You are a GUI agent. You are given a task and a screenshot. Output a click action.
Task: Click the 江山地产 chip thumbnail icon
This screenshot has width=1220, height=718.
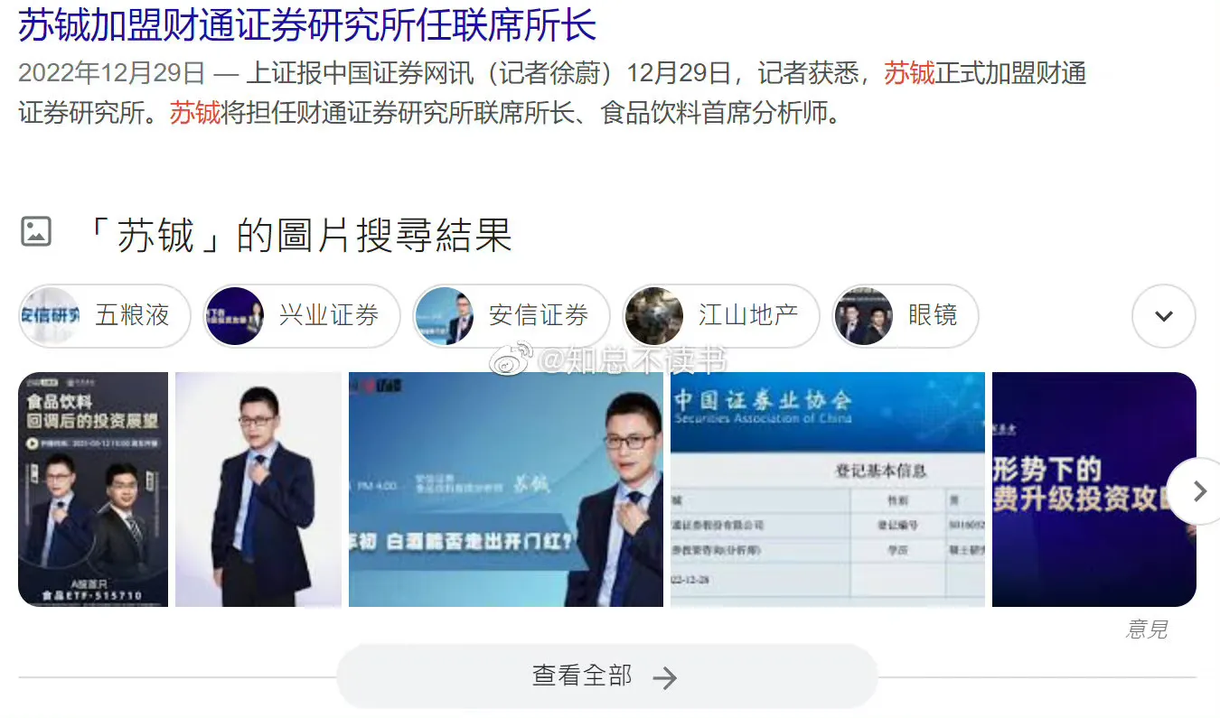(x=653, y=316)
